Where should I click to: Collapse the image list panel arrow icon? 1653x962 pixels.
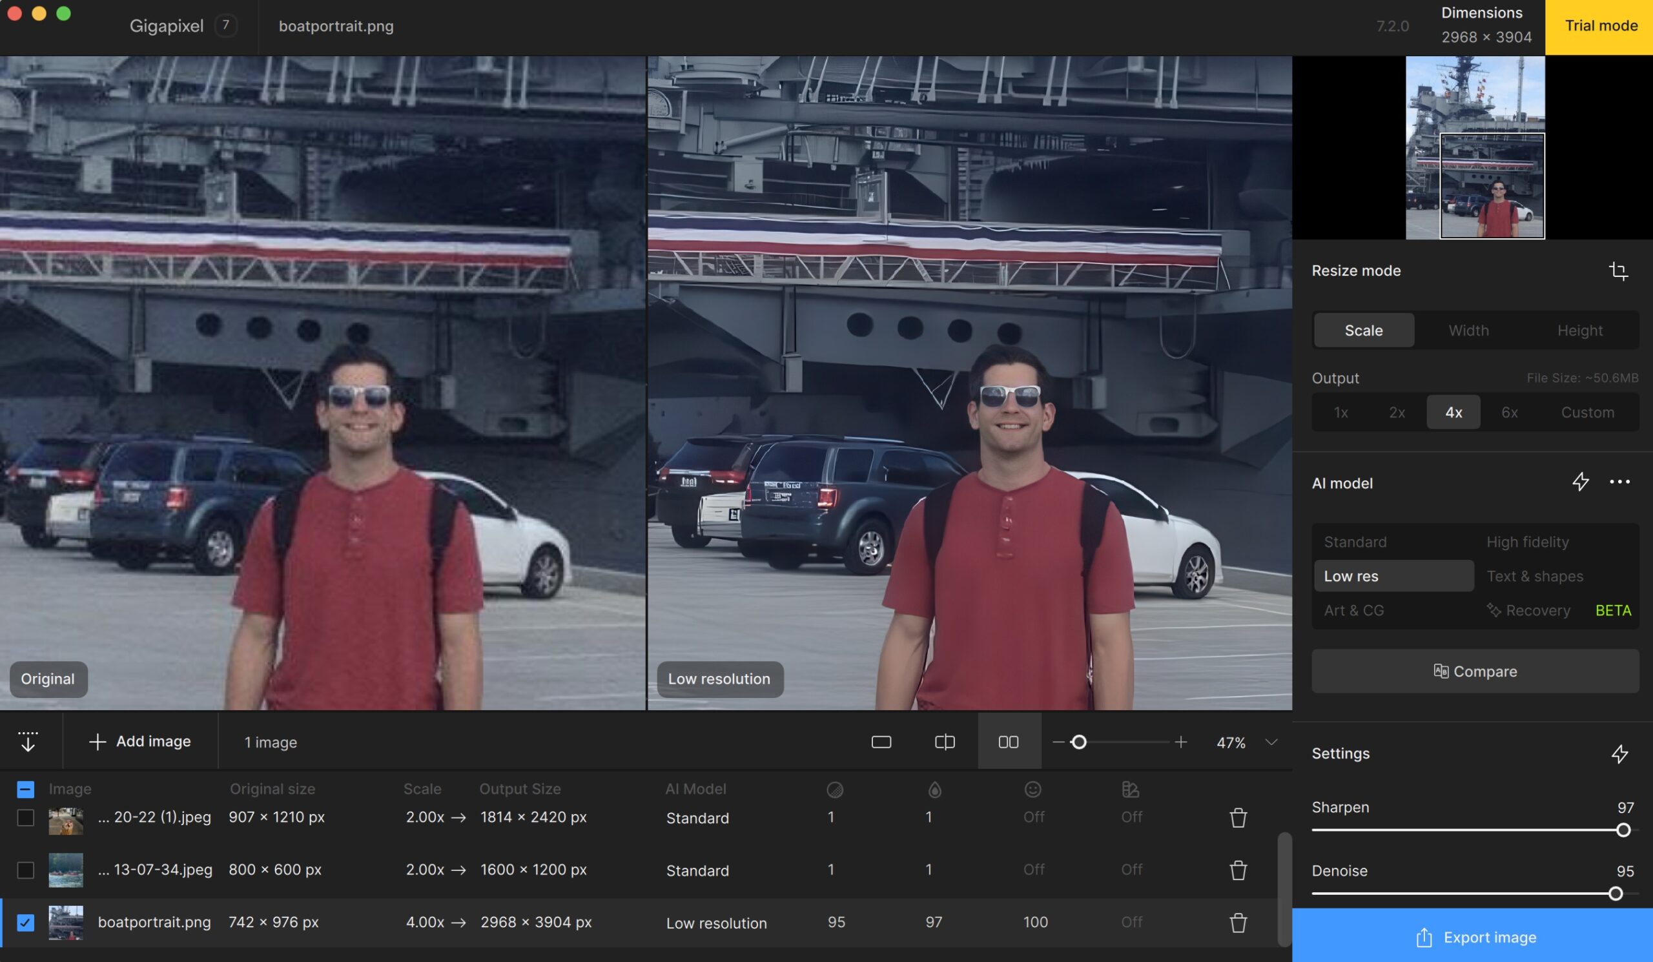click(28, 742)
